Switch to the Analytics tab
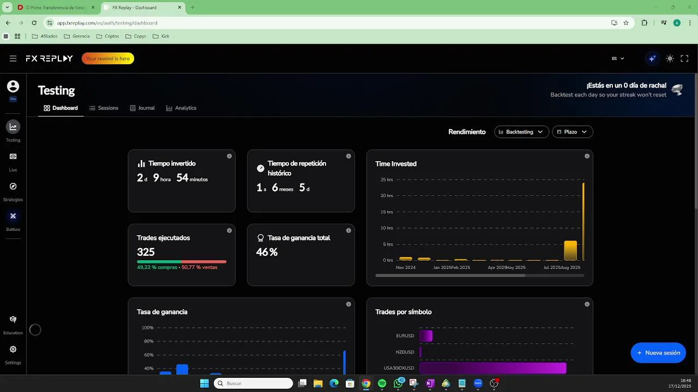The height and width of the screenshot is (392, 698). point(181,108)
